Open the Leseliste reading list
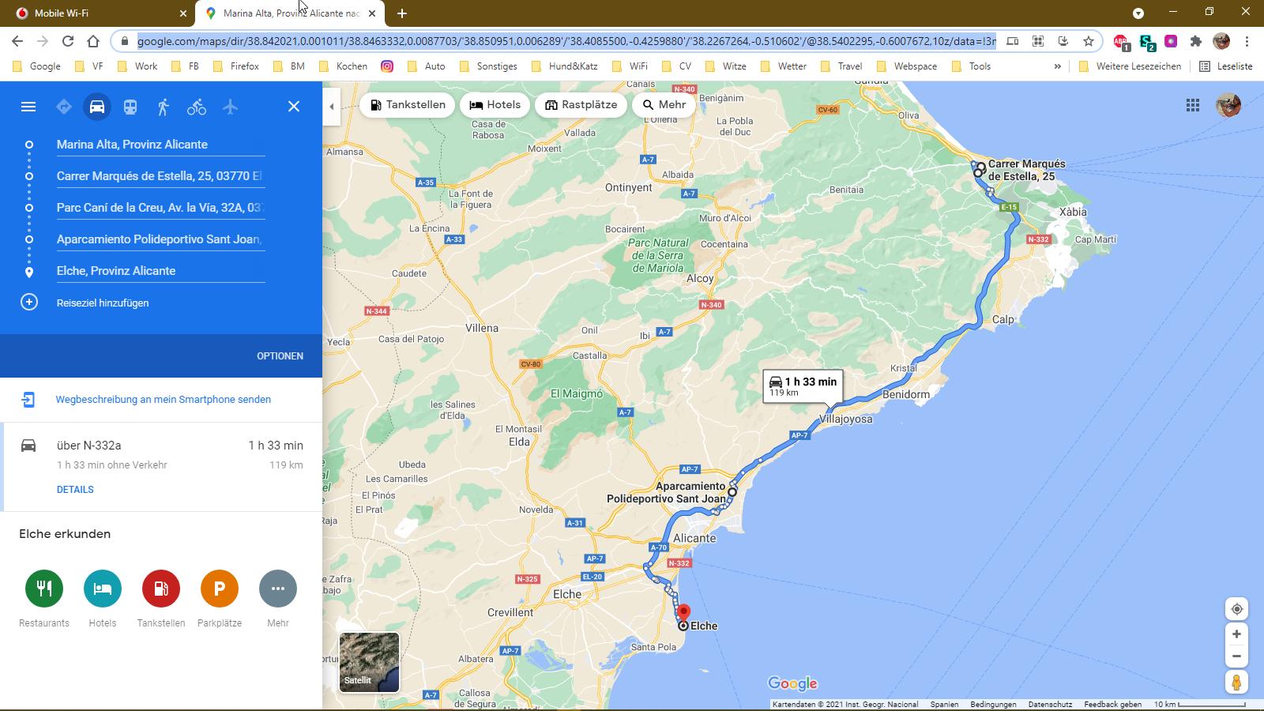 pyautogui.click(x=1226, y=66)
